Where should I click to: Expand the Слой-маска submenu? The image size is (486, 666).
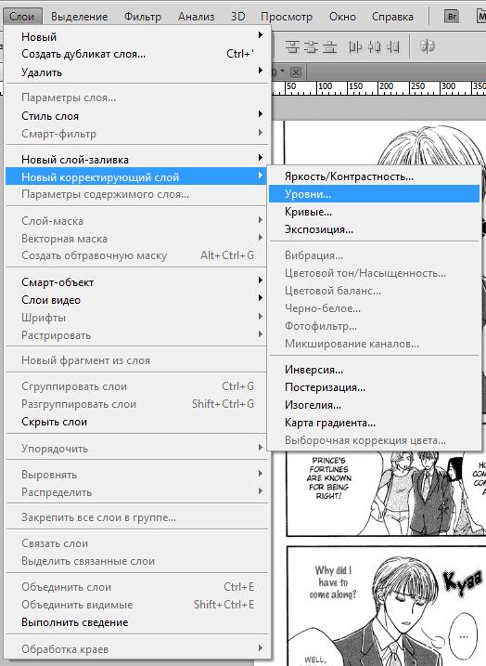click(x=137, y=221)
